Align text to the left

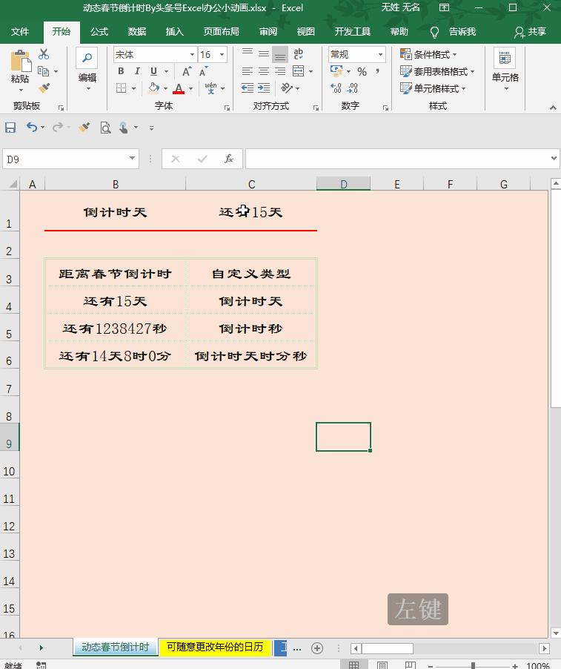point(248,71)
